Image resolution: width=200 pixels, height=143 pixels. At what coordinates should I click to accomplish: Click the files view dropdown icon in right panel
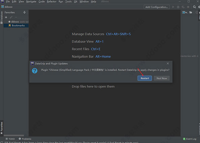pyautogui.click(x=185, y=13)
